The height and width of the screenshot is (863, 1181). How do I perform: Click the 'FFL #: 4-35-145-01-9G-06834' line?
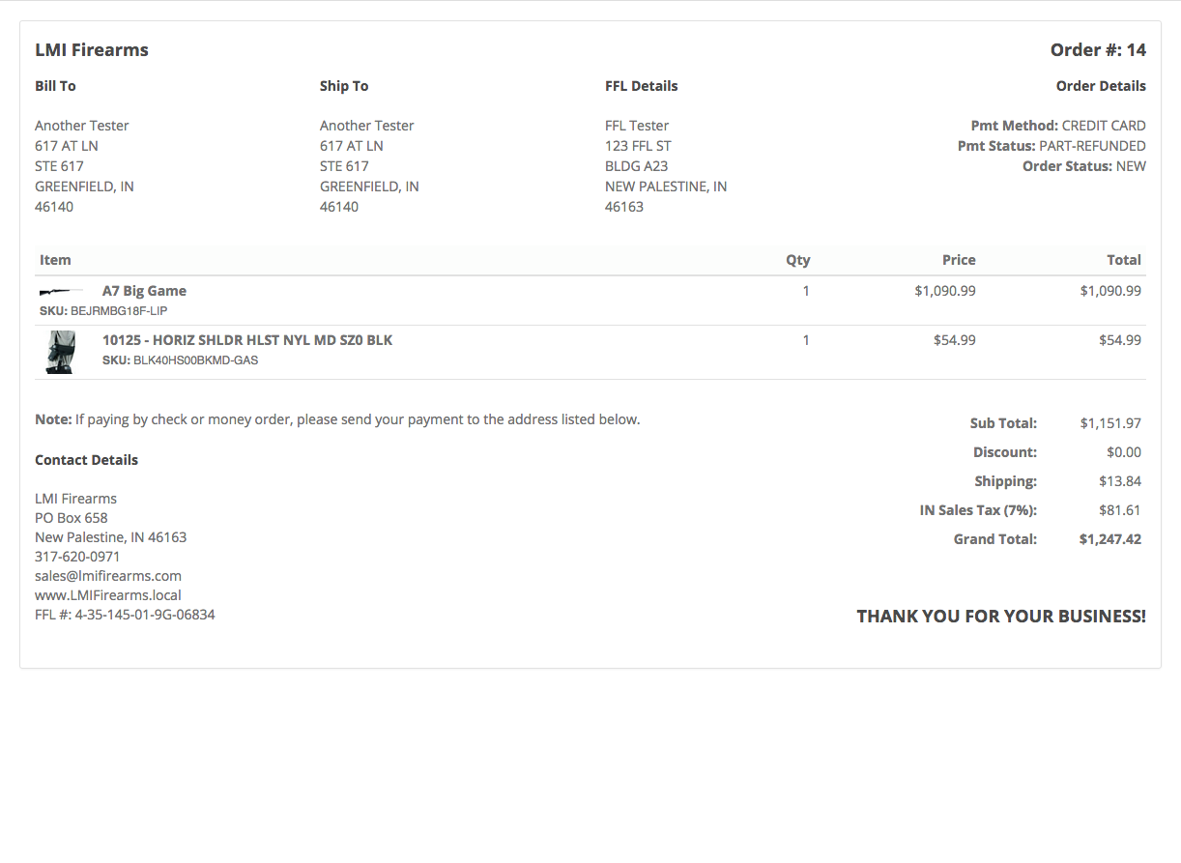[125, 615]
